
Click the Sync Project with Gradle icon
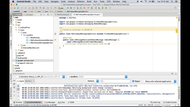click(96, 8)
